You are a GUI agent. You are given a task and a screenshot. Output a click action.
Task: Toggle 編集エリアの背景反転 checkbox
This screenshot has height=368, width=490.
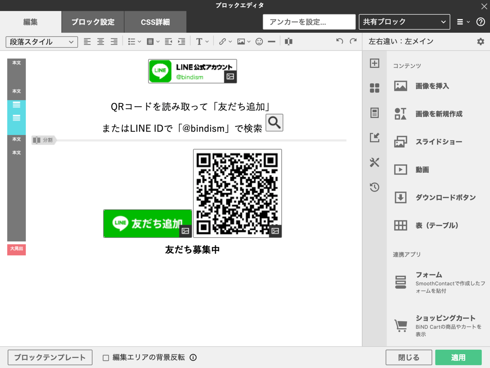pos(106,358)
